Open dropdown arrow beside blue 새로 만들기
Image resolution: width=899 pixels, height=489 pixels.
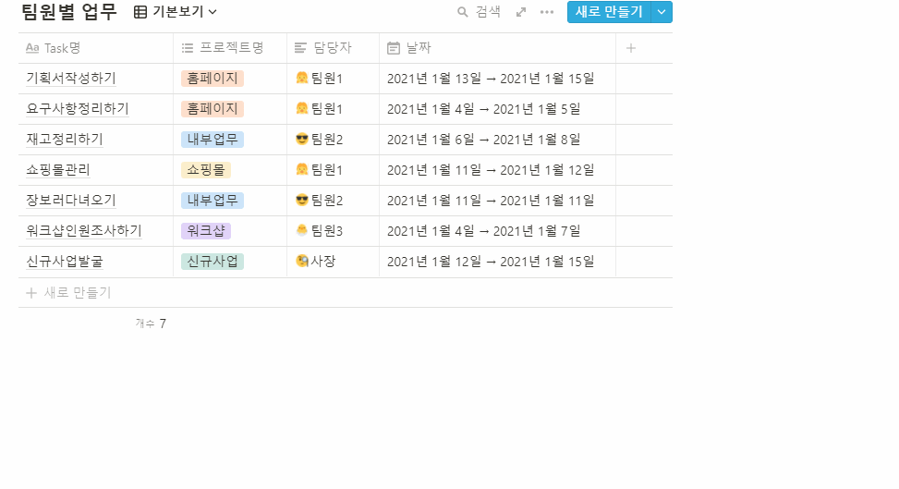click(662, 12)
